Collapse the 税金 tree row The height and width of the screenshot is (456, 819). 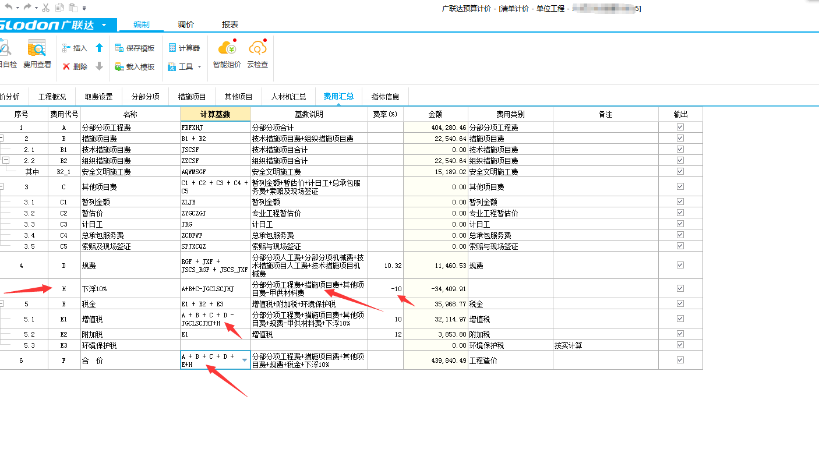pos(1,304)
